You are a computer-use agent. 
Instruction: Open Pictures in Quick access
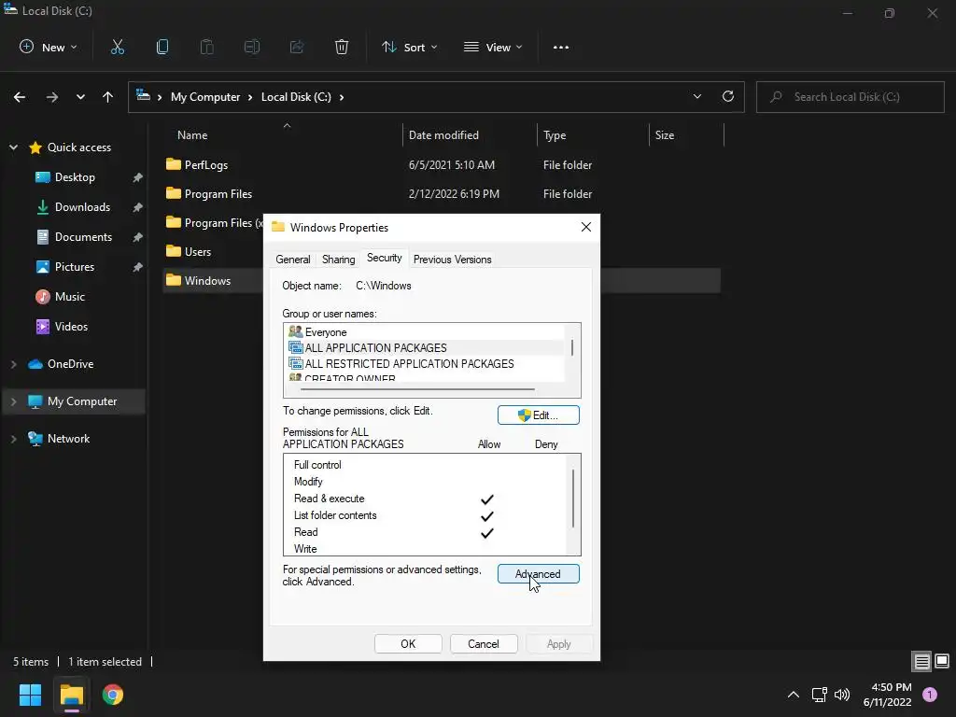[x=75, y=266]
